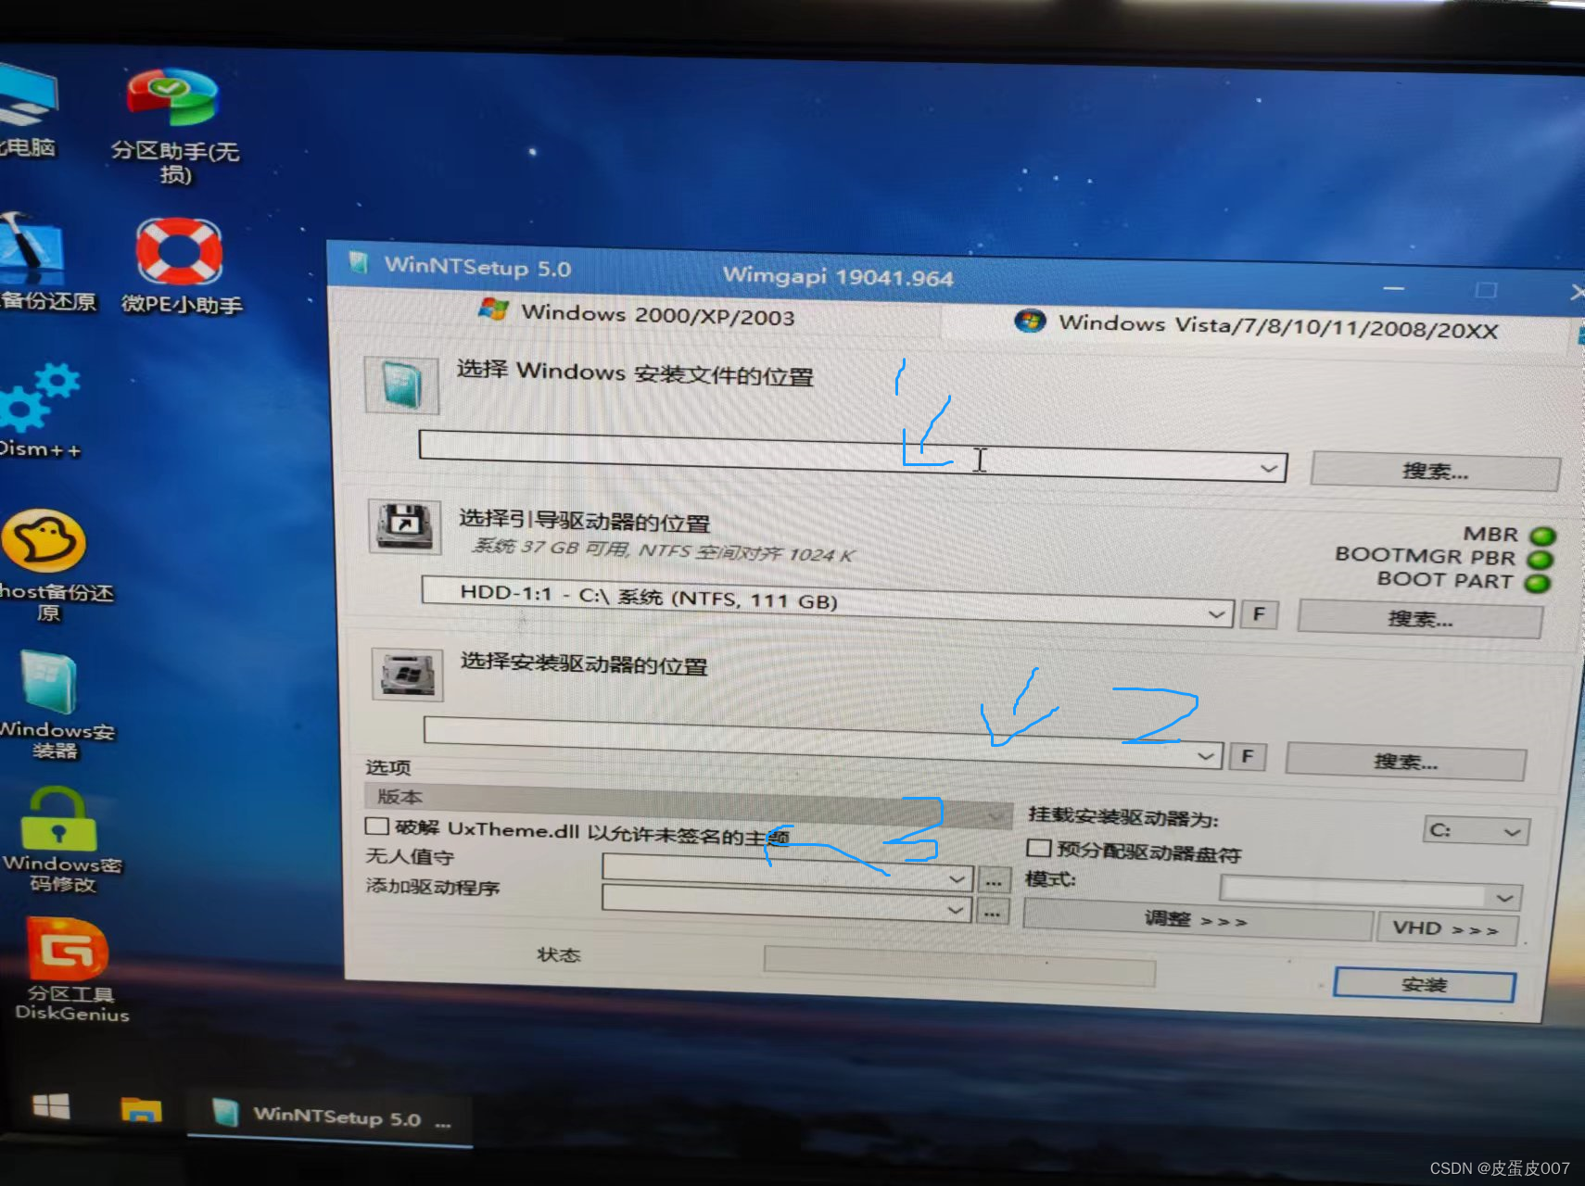
Task: Click the F button beside installation drive
Action: pyautogui.click(x=1248, y=757)
